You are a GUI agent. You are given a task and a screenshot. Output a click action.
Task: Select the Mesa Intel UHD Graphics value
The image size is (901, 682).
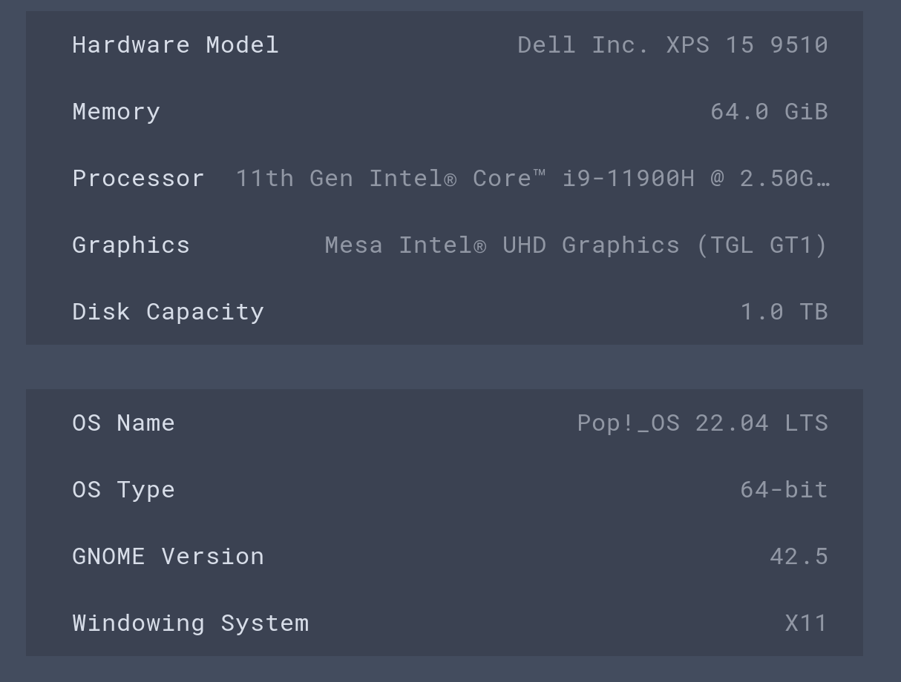click(x=576, y=245)
